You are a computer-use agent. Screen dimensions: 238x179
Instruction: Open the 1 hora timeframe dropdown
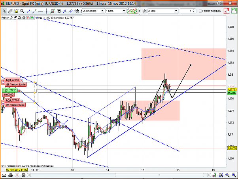[x=116, y=11]
